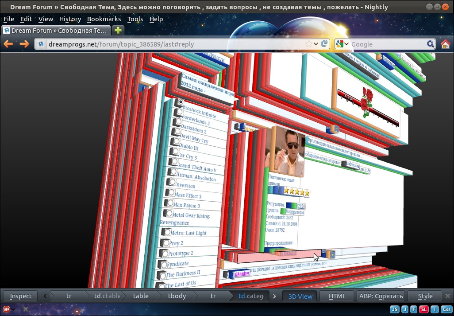This screenshot has height=316, width=454.
Task: Toggle the F add-on bar button
Action: click(x=414, y=309)
